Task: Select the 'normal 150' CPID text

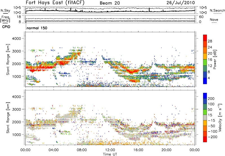Action: point(37,28)
